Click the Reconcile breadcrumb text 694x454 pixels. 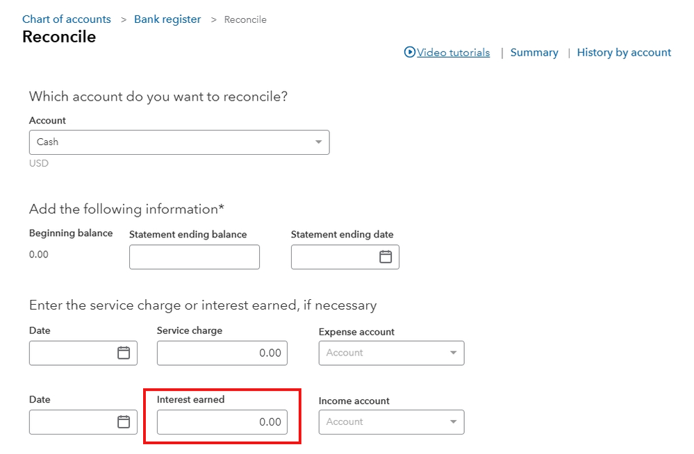245,19
